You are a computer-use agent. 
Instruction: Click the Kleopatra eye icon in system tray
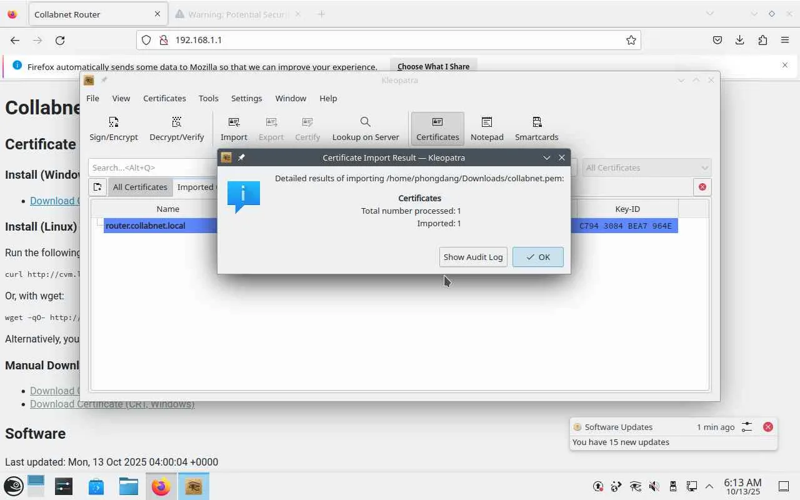tap(636, 486)
